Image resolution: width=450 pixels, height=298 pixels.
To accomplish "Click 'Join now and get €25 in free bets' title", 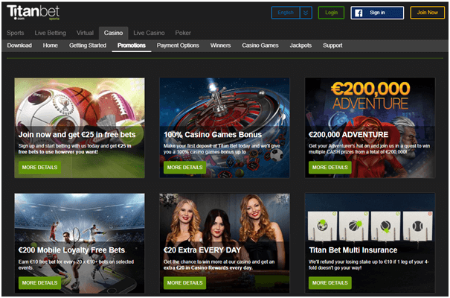I will 77,135.
